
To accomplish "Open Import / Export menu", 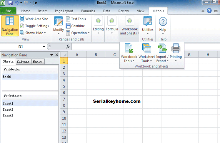I will (x=162, y=53).
